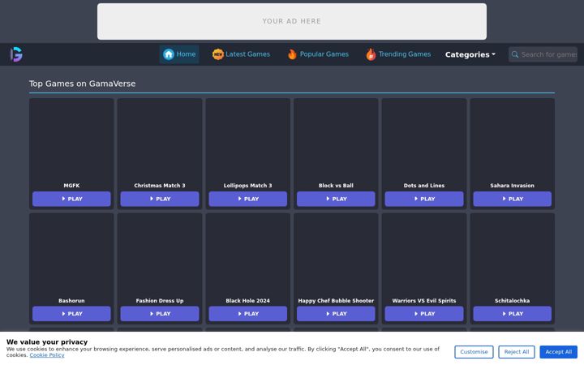The height and width of the screenshot is (365, 584).
Task: Play Christmas Match 3
Action: [x=160, y=199]
